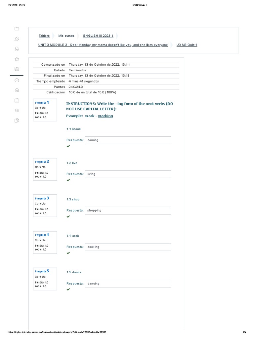Click the U3 M3 Quiz 1 breadcrumb link

[187, 45]
